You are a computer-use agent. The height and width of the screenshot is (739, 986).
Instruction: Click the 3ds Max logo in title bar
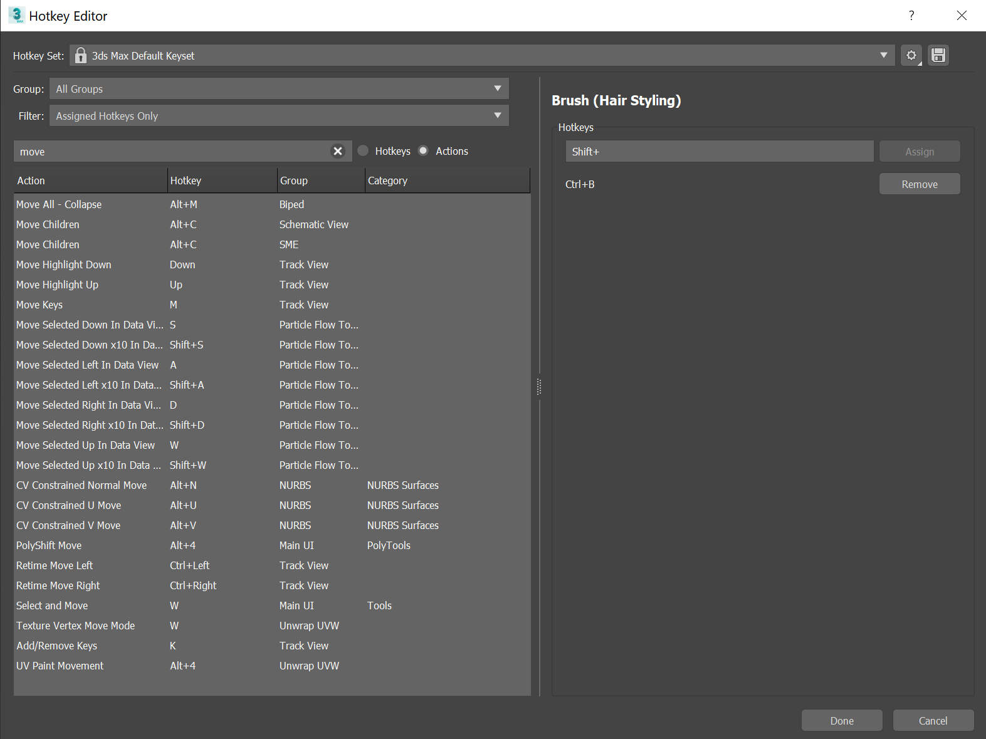(x=17, y=15)
